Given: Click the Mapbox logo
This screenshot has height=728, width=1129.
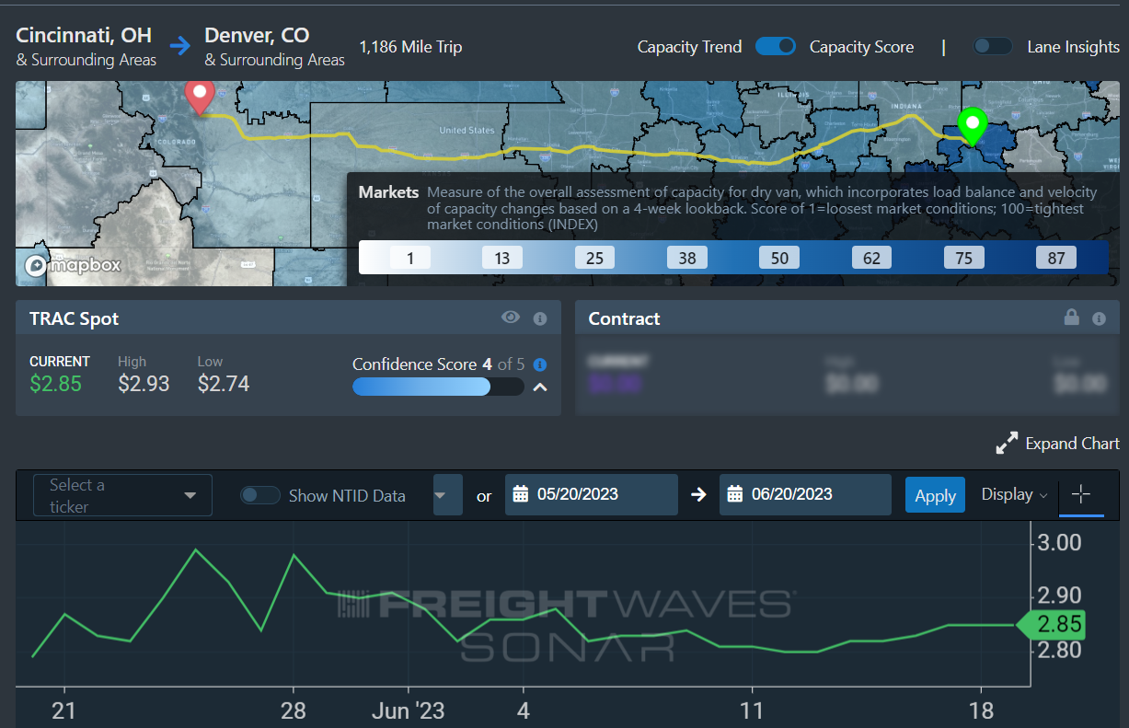Looking at the screenshot, I should (73, 265).
